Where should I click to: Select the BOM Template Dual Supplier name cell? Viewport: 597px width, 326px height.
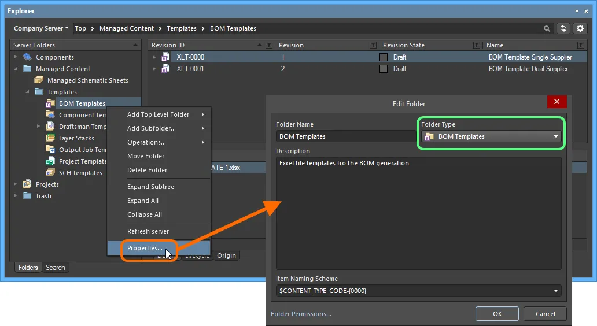(528, 69)
